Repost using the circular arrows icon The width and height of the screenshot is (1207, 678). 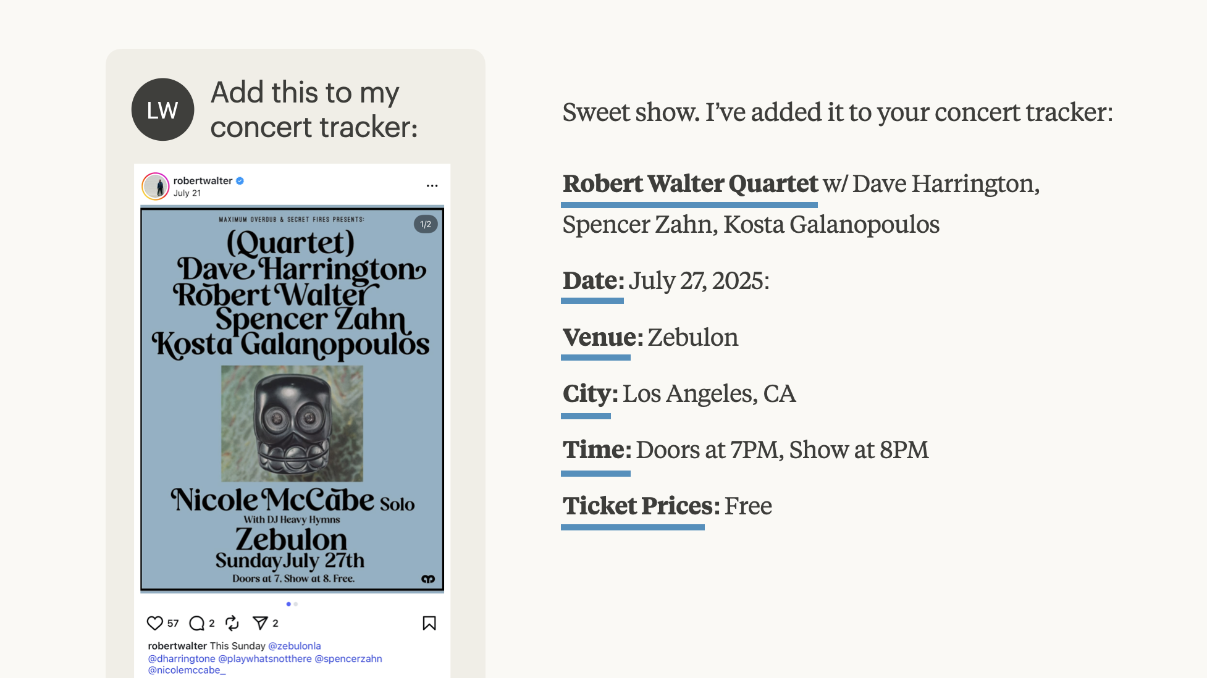pyautogui.click(x=232, y=623)
